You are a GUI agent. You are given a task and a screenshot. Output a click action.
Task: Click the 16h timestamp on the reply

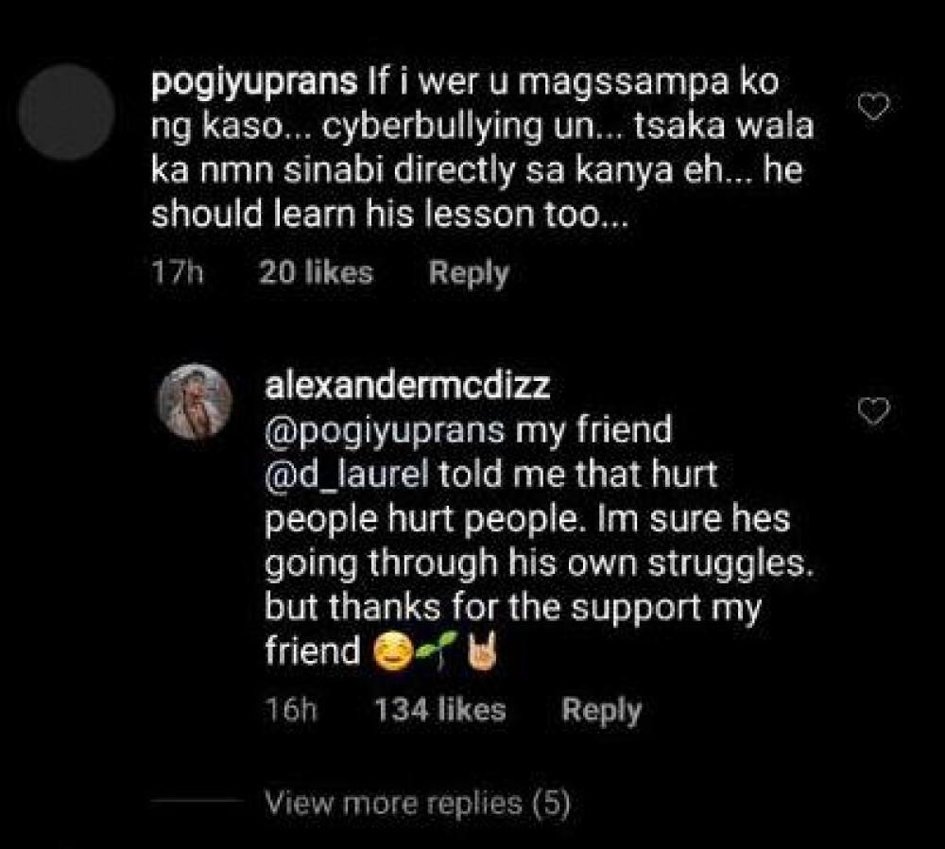pyautogui.click(x=292, y=710)
